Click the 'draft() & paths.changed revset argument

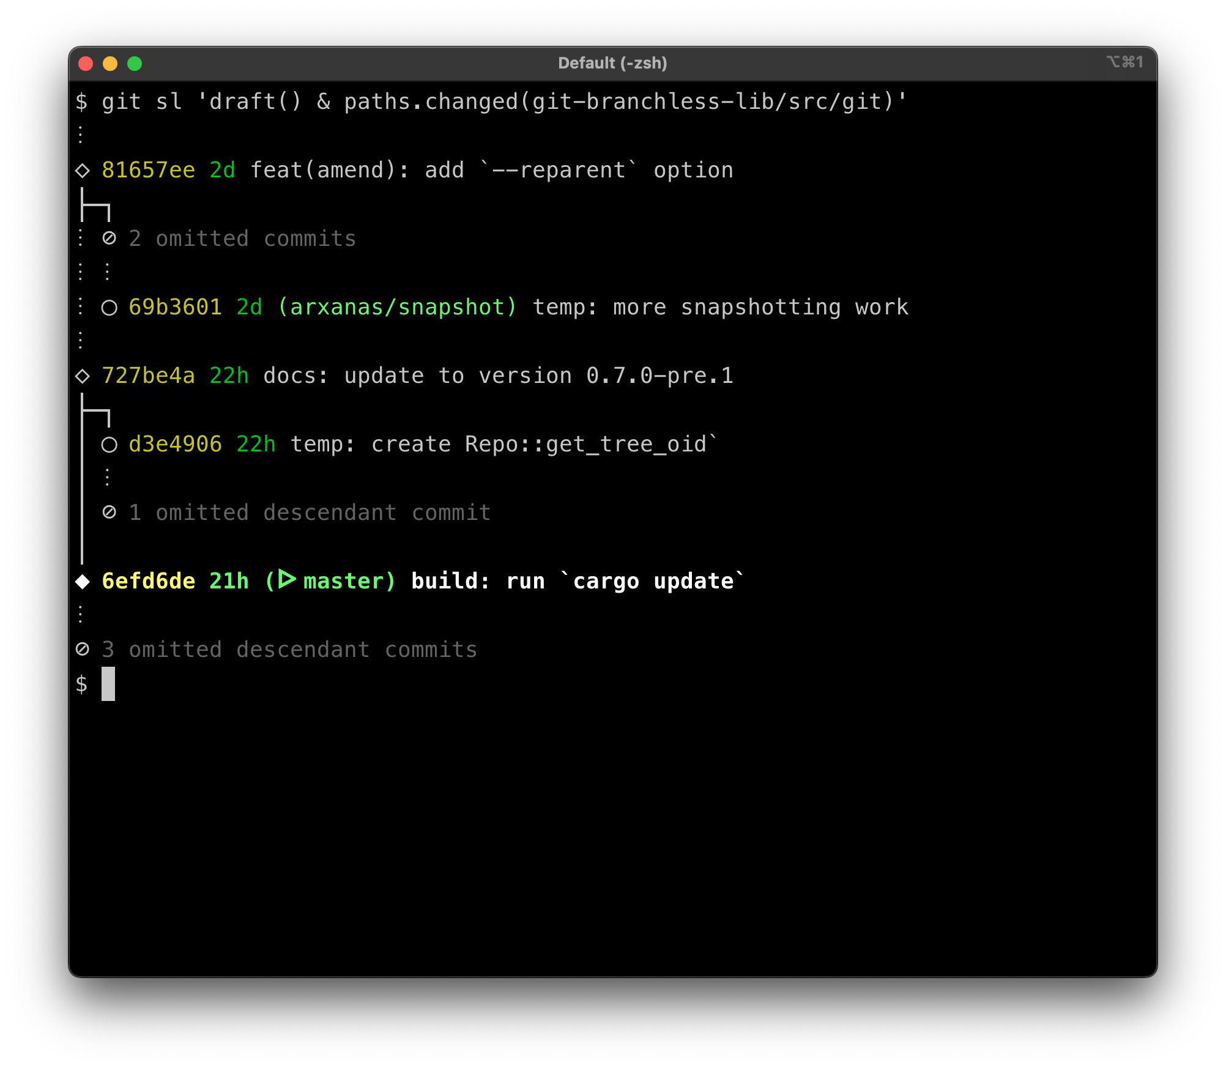pos(552,102)
